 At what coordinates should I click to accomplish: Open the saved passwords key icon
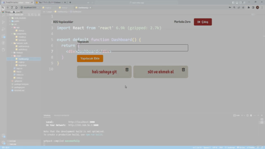pos(230,7)
